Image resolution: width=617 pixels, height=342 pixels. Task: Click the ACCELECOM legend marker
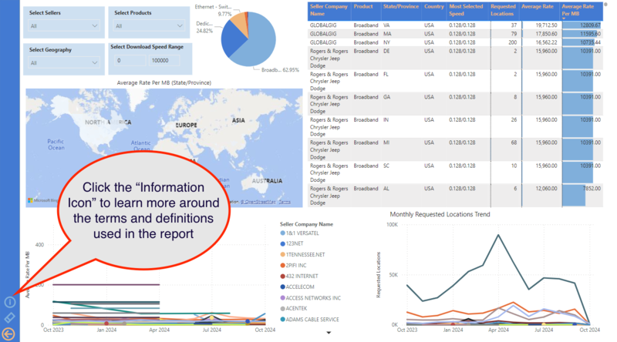click(284, 286)
